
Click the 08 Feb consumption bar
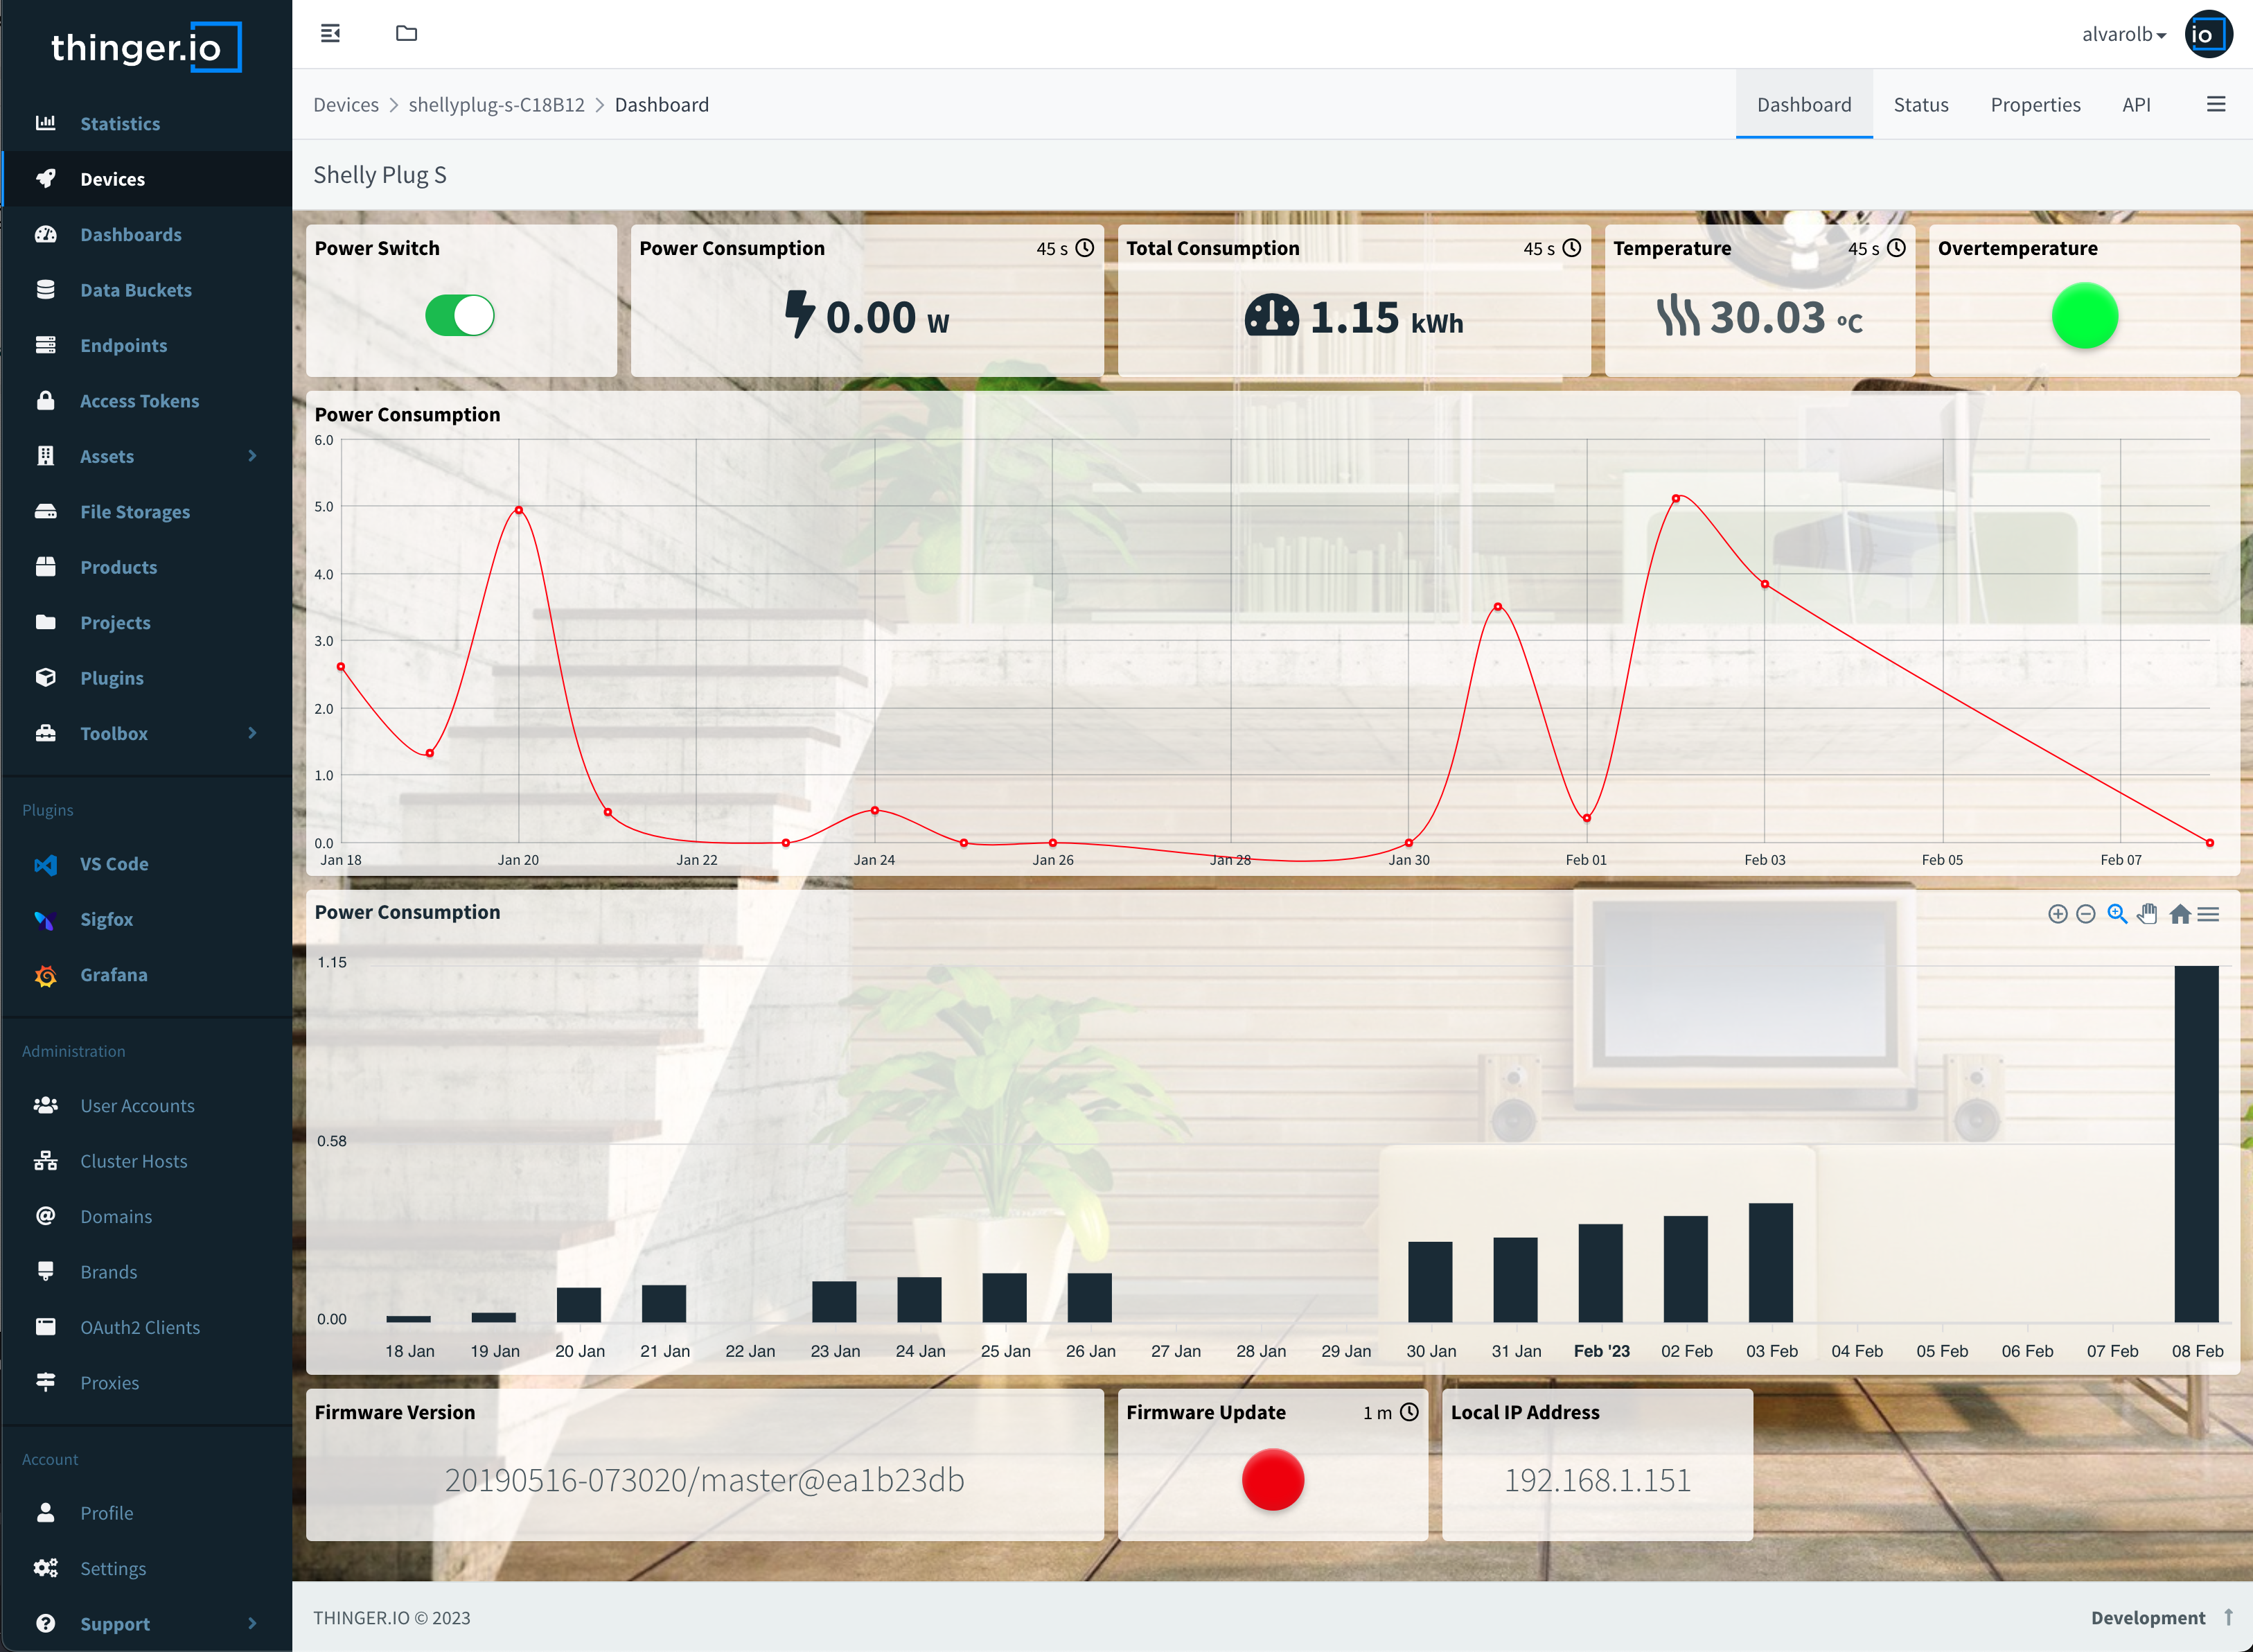coord(2196,1143)
